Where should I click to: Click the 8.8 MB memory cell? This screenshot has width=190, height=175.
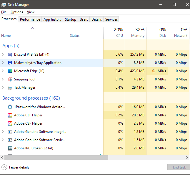[136, 63]
